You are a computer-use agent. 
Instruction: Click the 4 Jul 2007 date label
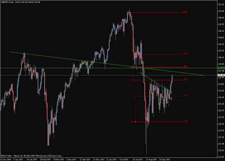[124, 160]
